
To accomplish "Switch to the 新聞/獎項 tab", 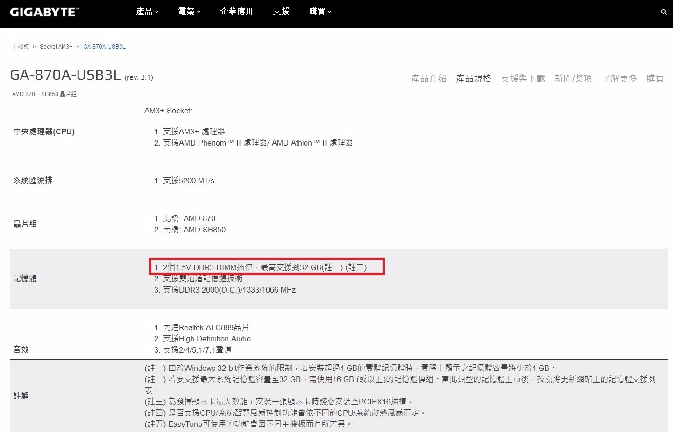I will (x=573, y=78).
